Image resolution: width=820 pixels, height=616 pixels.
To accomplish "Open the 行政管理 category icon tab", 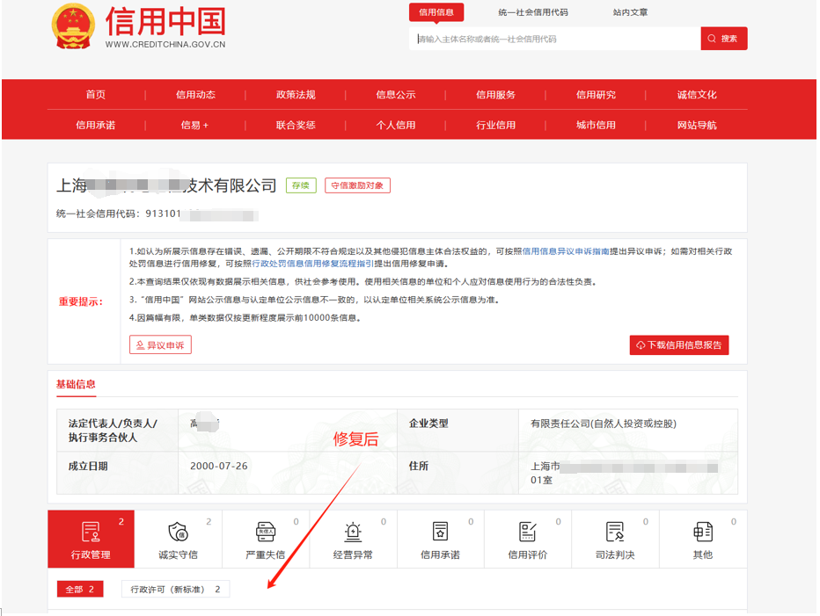I will [x=91, y=540].
